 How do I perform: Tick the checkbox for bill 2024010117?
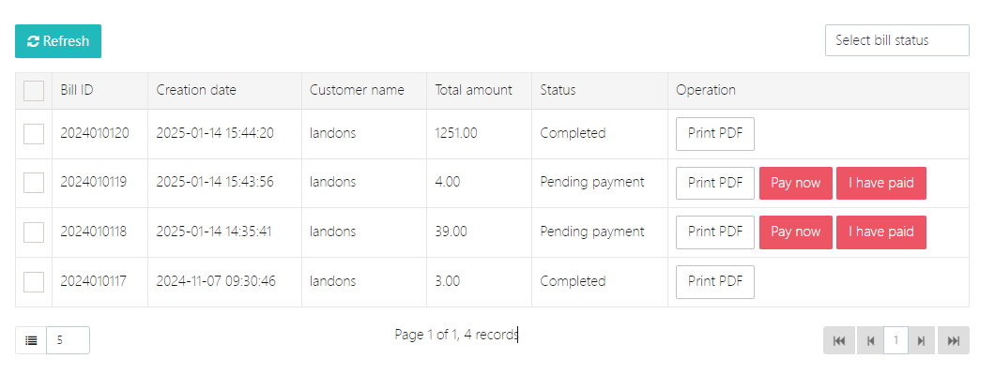click(x=34, y=281)
